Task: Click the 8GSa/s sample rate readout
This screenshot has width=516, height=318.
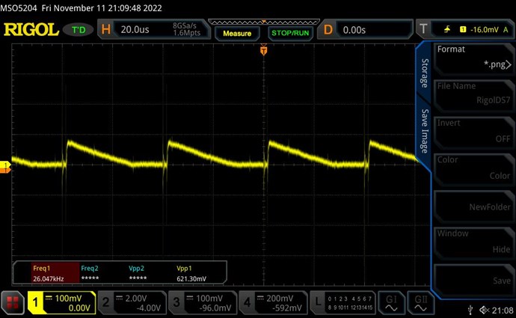Action: tap(184, 25)
